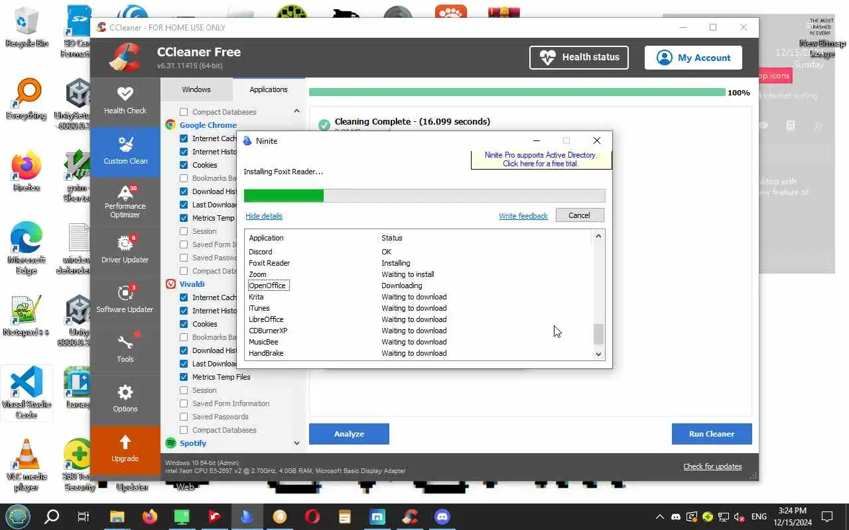Click the down arrow of the Ninite list scrollbar
The width and height of the screenshot is (849, 530).
coord(598,354)
